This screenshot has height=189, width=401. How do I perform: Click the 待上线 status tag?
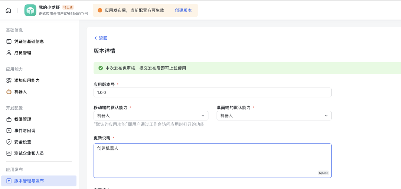point(68,7)
